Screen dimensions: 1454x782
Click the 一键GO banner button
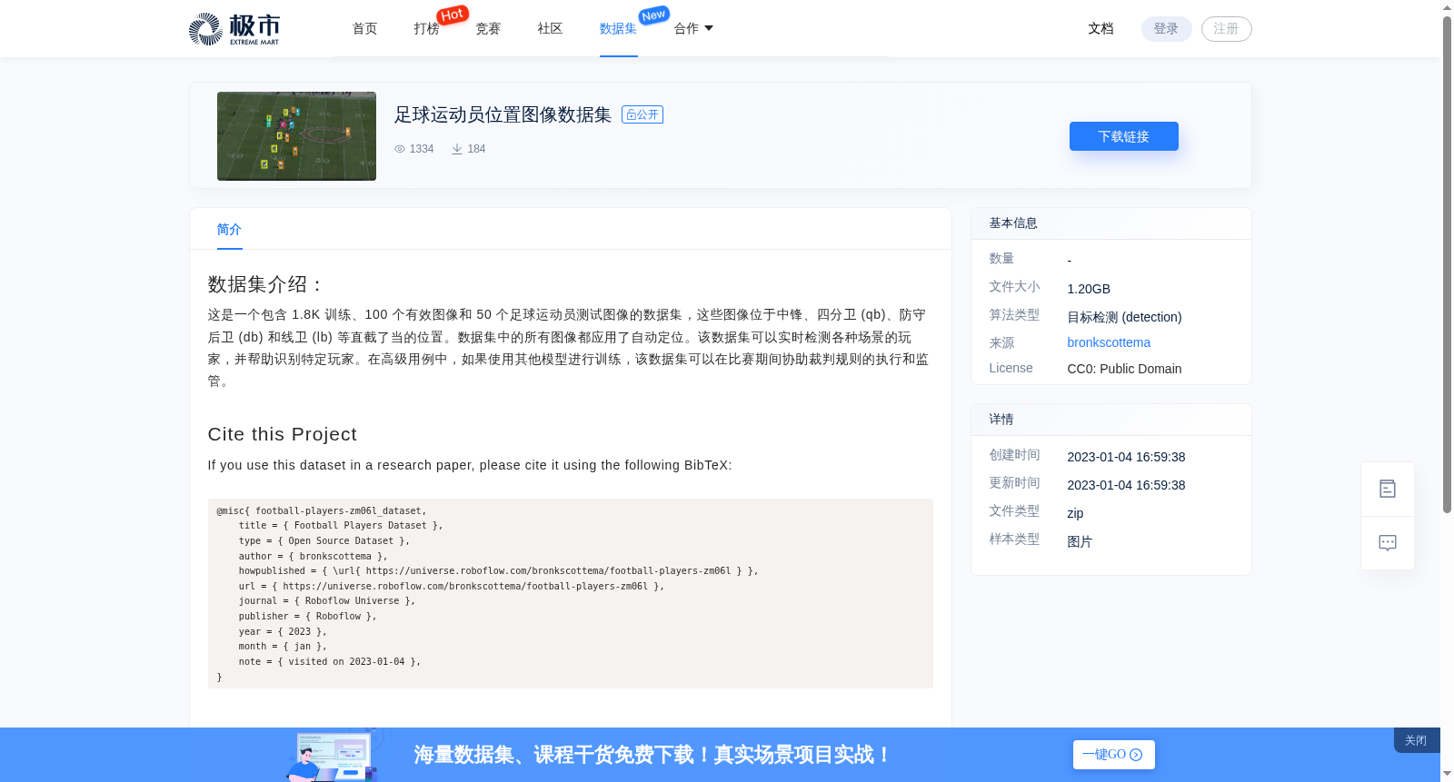point(1114,755)
